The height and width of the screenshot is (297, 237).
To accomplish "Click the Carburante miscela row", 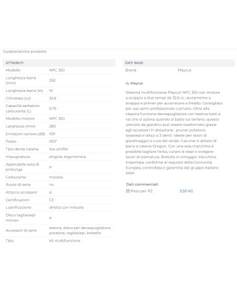I will pos(59,177).
